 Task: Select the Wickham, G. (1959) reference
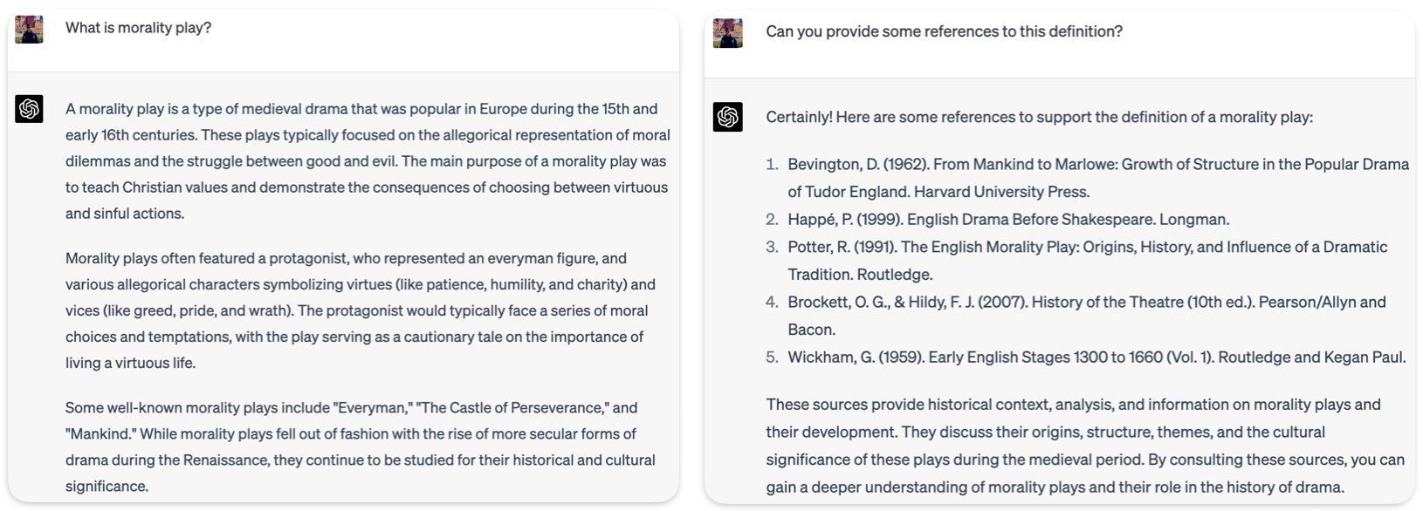coord(1096,358)
